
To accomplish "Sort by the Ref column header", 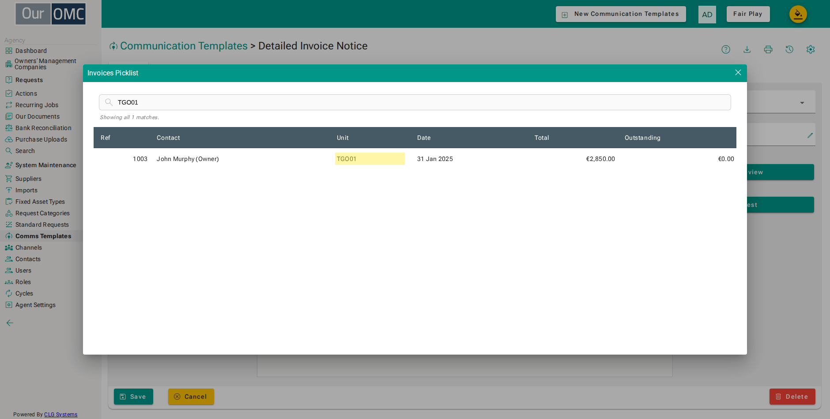I will point(106,138).
